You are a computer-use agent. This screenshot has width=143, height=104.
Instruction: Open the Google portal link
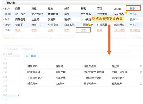(117, 9)
